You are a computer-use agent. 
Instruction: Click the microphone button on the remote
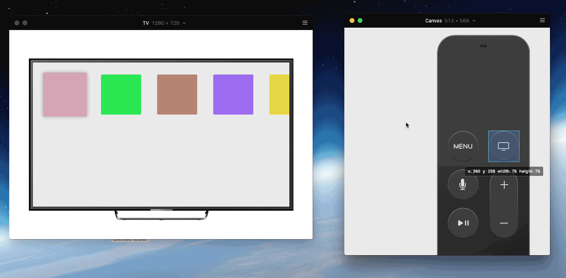(463, 185)
